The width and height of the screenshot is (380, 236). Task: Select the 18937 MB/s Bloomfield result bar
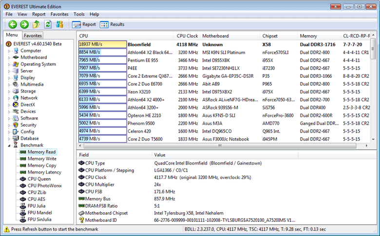(102, 44)
